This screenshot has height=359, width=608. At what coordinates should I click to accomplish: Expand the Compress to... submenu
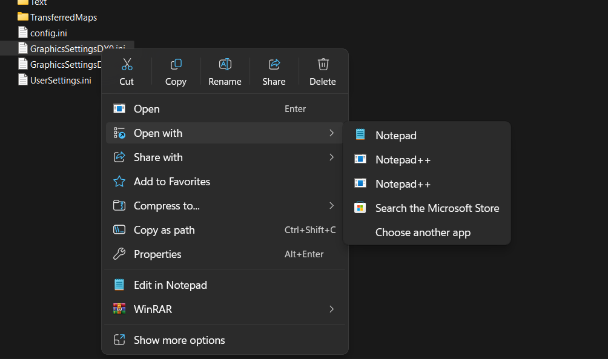tap(331, 206)
